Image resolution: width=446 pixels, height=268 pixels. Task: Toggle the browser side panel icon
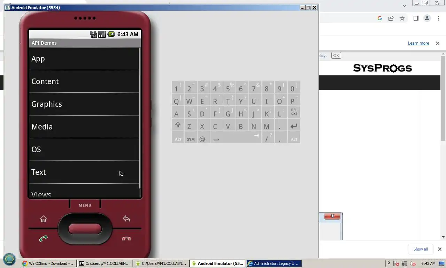point(416,18)
